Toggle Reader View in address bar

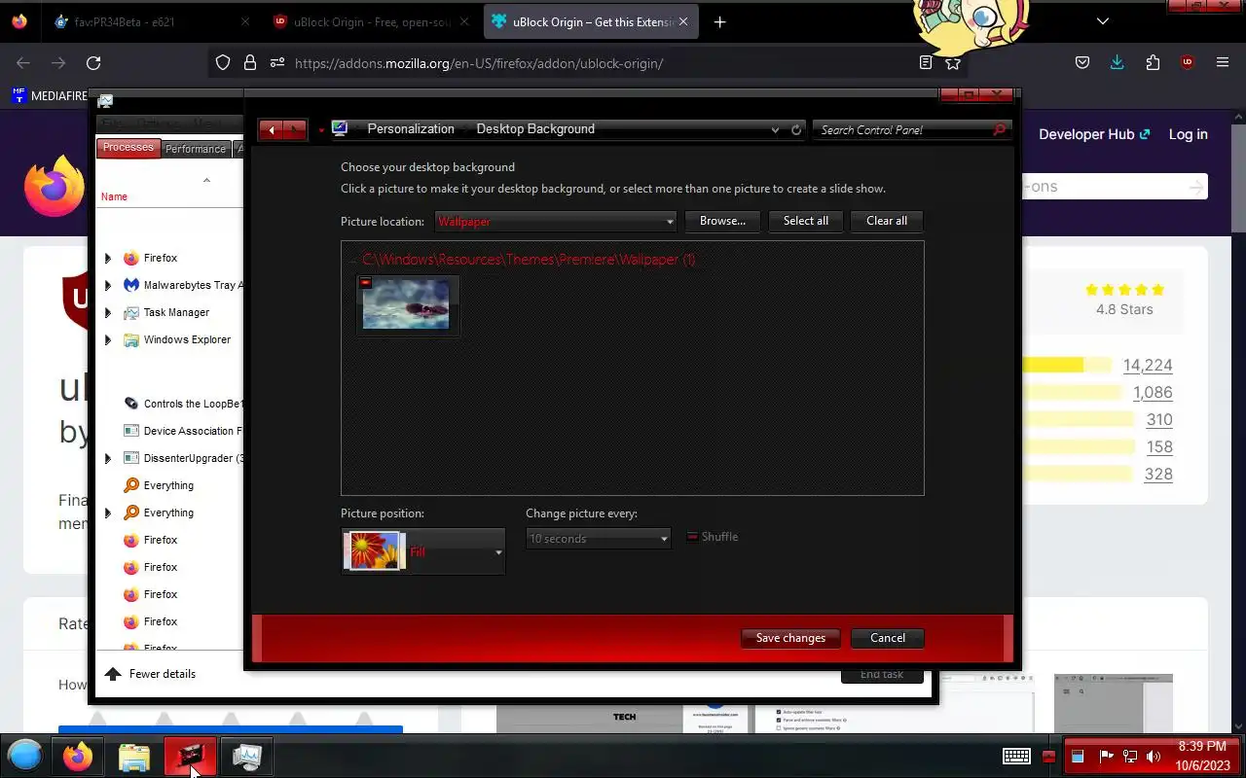pos(926,63)
